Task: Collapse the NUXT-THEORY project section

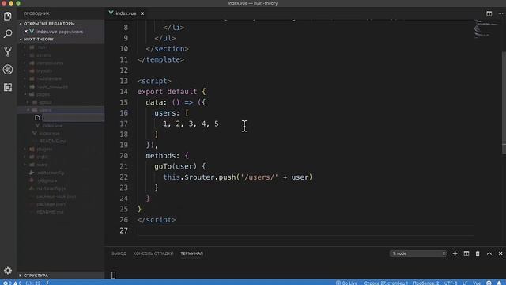Action: 39,39
